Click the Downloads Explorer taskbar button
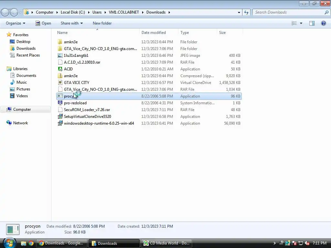This screenshot has width=331, height=248. 114,243
